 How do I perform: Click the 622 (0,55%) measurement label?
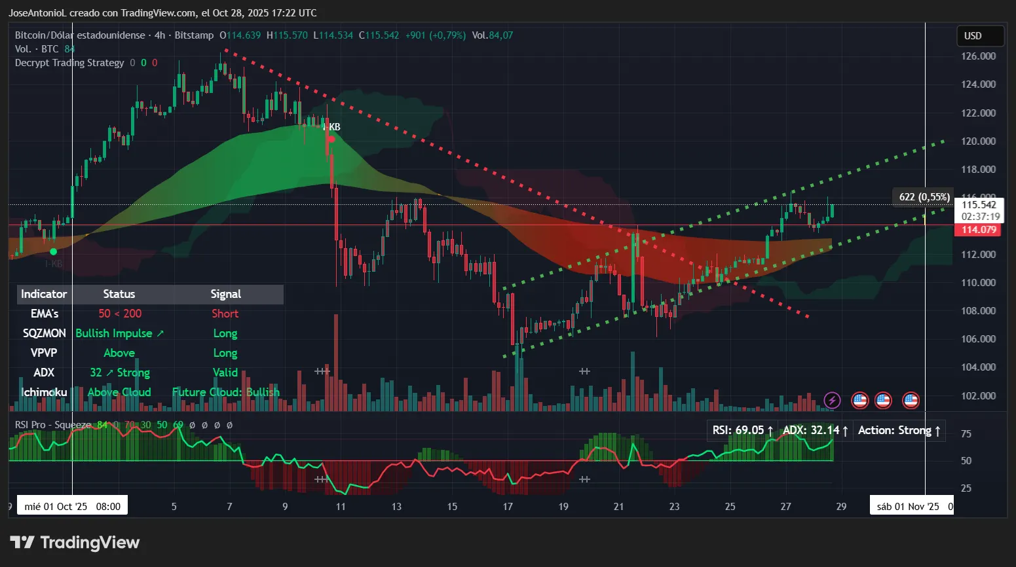[x=924, y=196]
